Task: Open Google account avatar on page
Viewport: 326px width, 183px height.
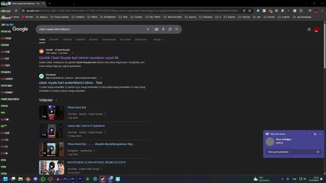Action: (317, 29)
